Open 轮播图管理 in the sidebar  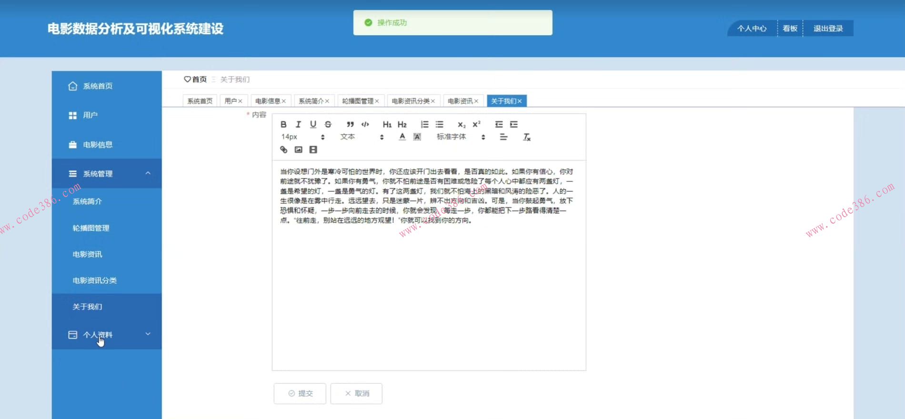pos(91,228)
